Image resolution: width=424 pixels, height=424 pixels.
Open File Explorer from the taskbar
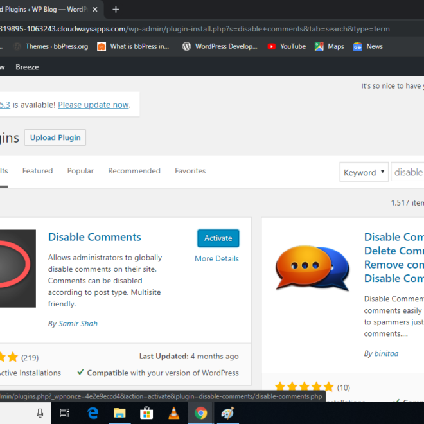[119, 413]
